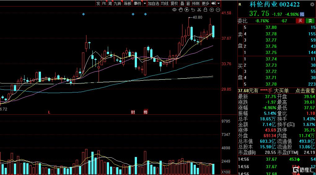Click 委比 value -8.76%
The image size is (316, 175).
coord(262,21)
